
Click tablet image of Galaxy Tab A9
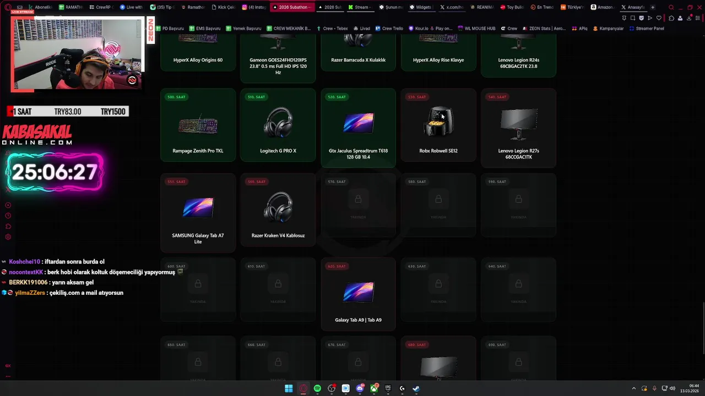pyautogui.click(x=358, y=292)
